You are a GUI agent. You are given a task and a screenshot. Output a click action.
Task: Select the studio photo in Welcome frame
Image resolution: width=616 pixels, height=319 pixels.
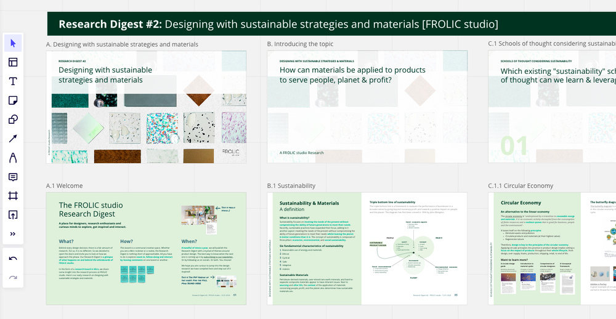click(x=198, y=215)
